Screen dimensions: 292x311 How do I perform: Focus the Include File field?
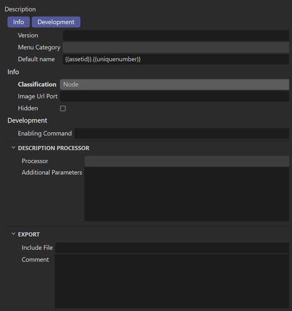pyautogui.click(x=172, y=248)
